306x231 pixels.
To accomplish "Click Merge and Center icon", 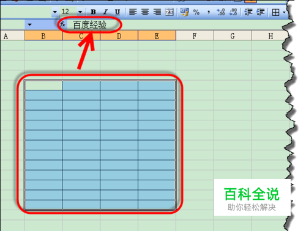I will pyautogui.click(x=170, y=12).
